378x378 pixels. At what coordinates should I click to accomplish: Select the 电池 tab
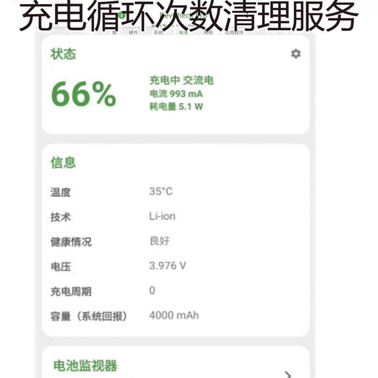pos(183,33)
